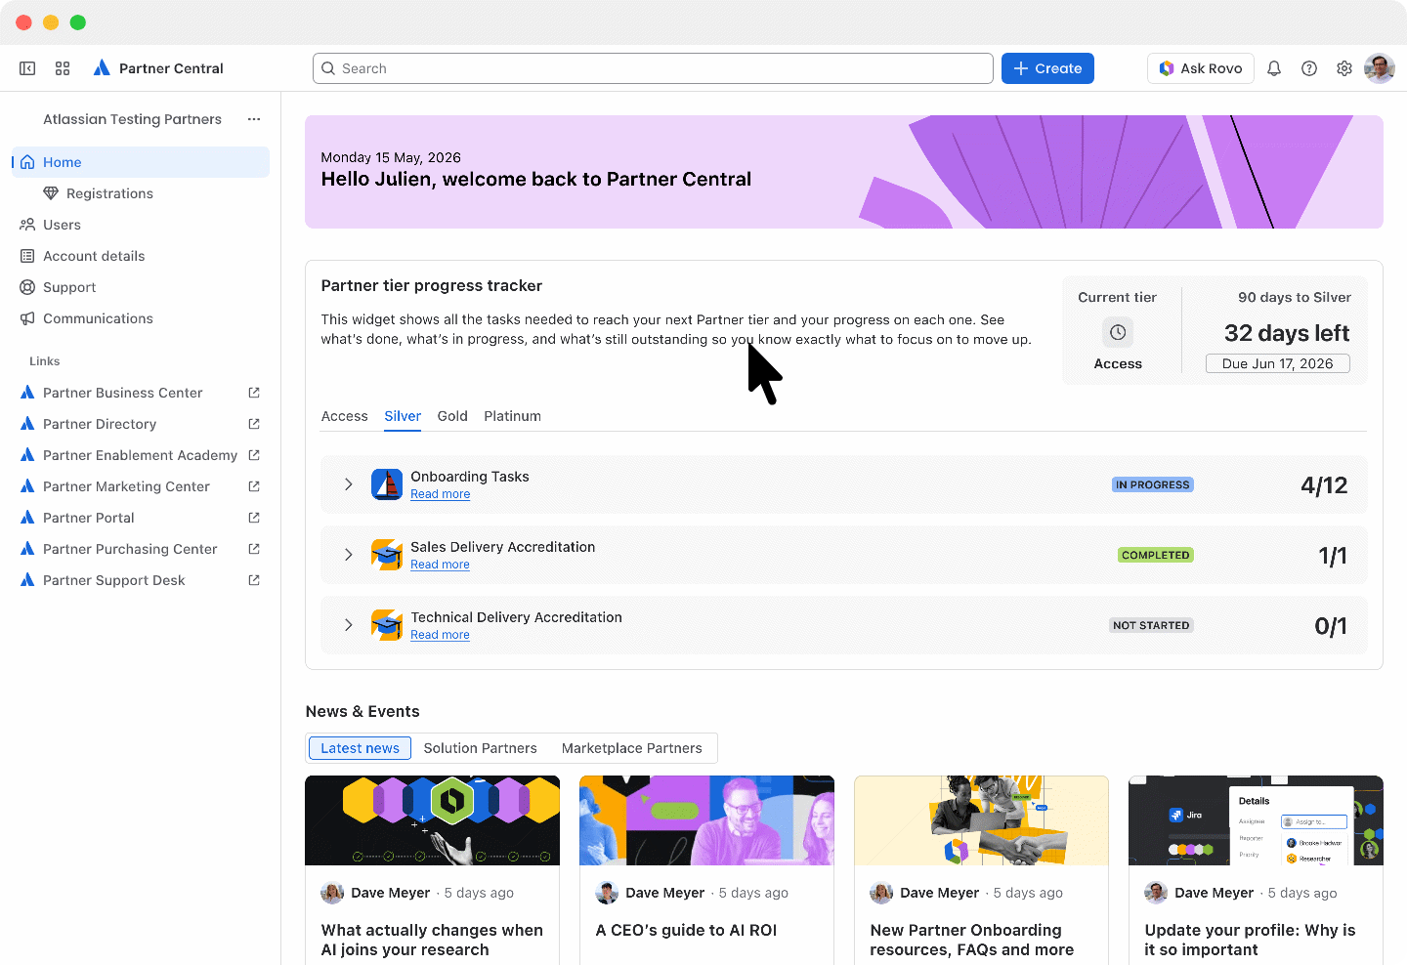This screenshot has width=1407, height=965.
Task: Click the IN PROGRESS status badge
Action: [x=1153, y=484]
